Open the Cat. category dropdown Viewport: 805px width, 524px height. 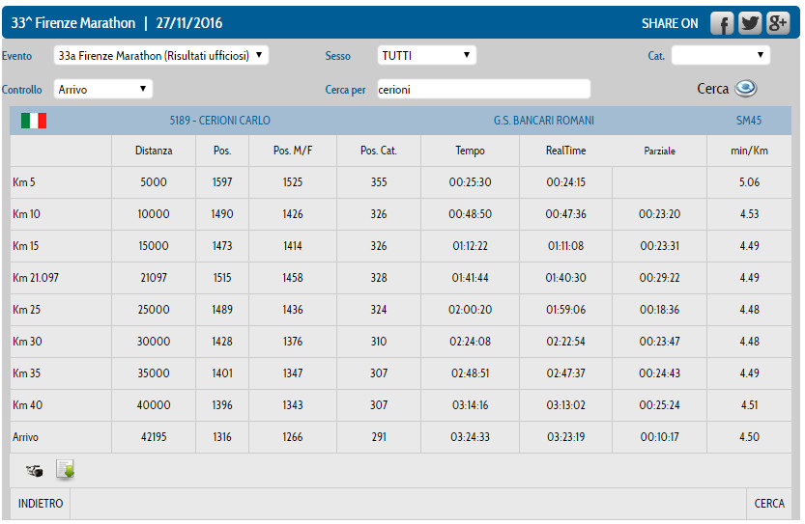[x=720, y=56]
